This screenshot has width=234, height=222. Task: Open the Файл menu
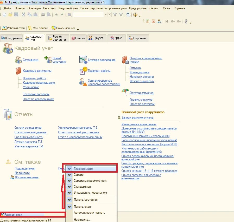coord(7,8)
